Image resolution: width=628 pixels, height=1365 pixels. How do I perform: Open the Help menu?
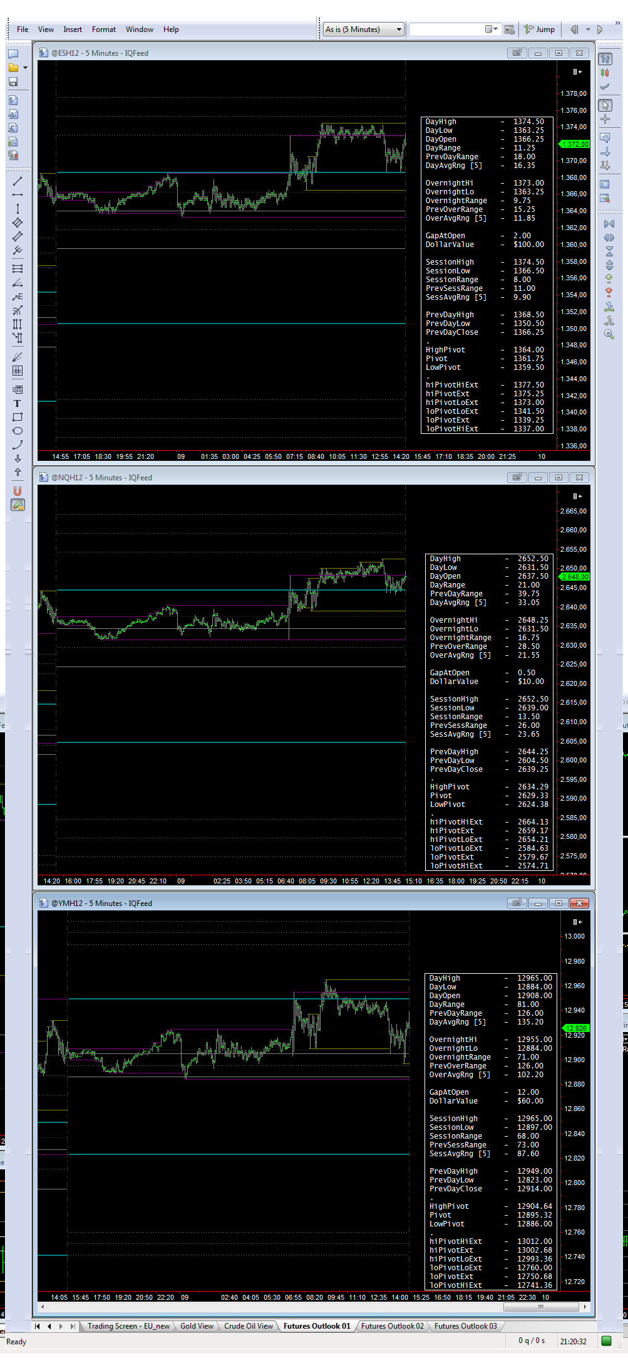(171, 29)
